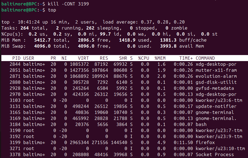Click the USER column header
Viewport: 248px width, 158px height.
click(29, 58)
